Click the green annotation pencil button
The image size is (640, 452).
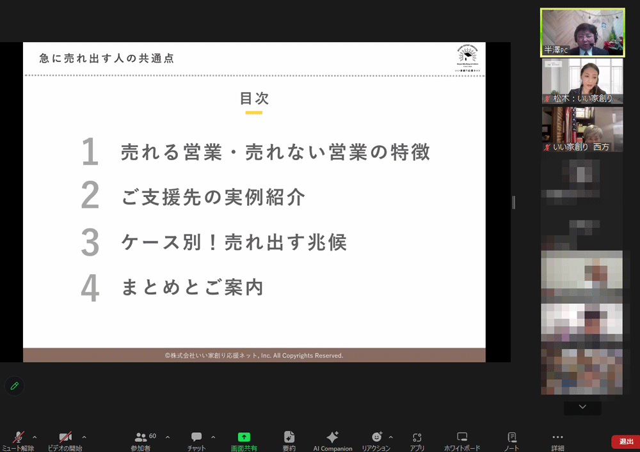pyautogui.click(x=14, y=386)
